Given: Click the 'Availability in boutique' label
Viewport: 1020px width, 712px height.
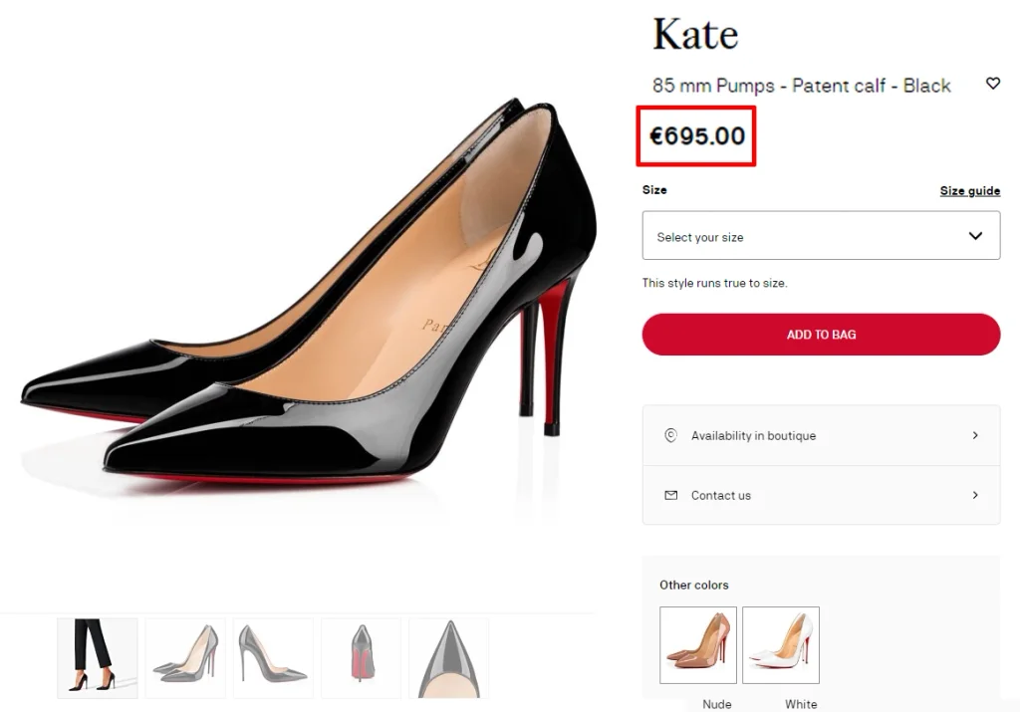Looking at the screenshot, I should (x=753, y=435).
